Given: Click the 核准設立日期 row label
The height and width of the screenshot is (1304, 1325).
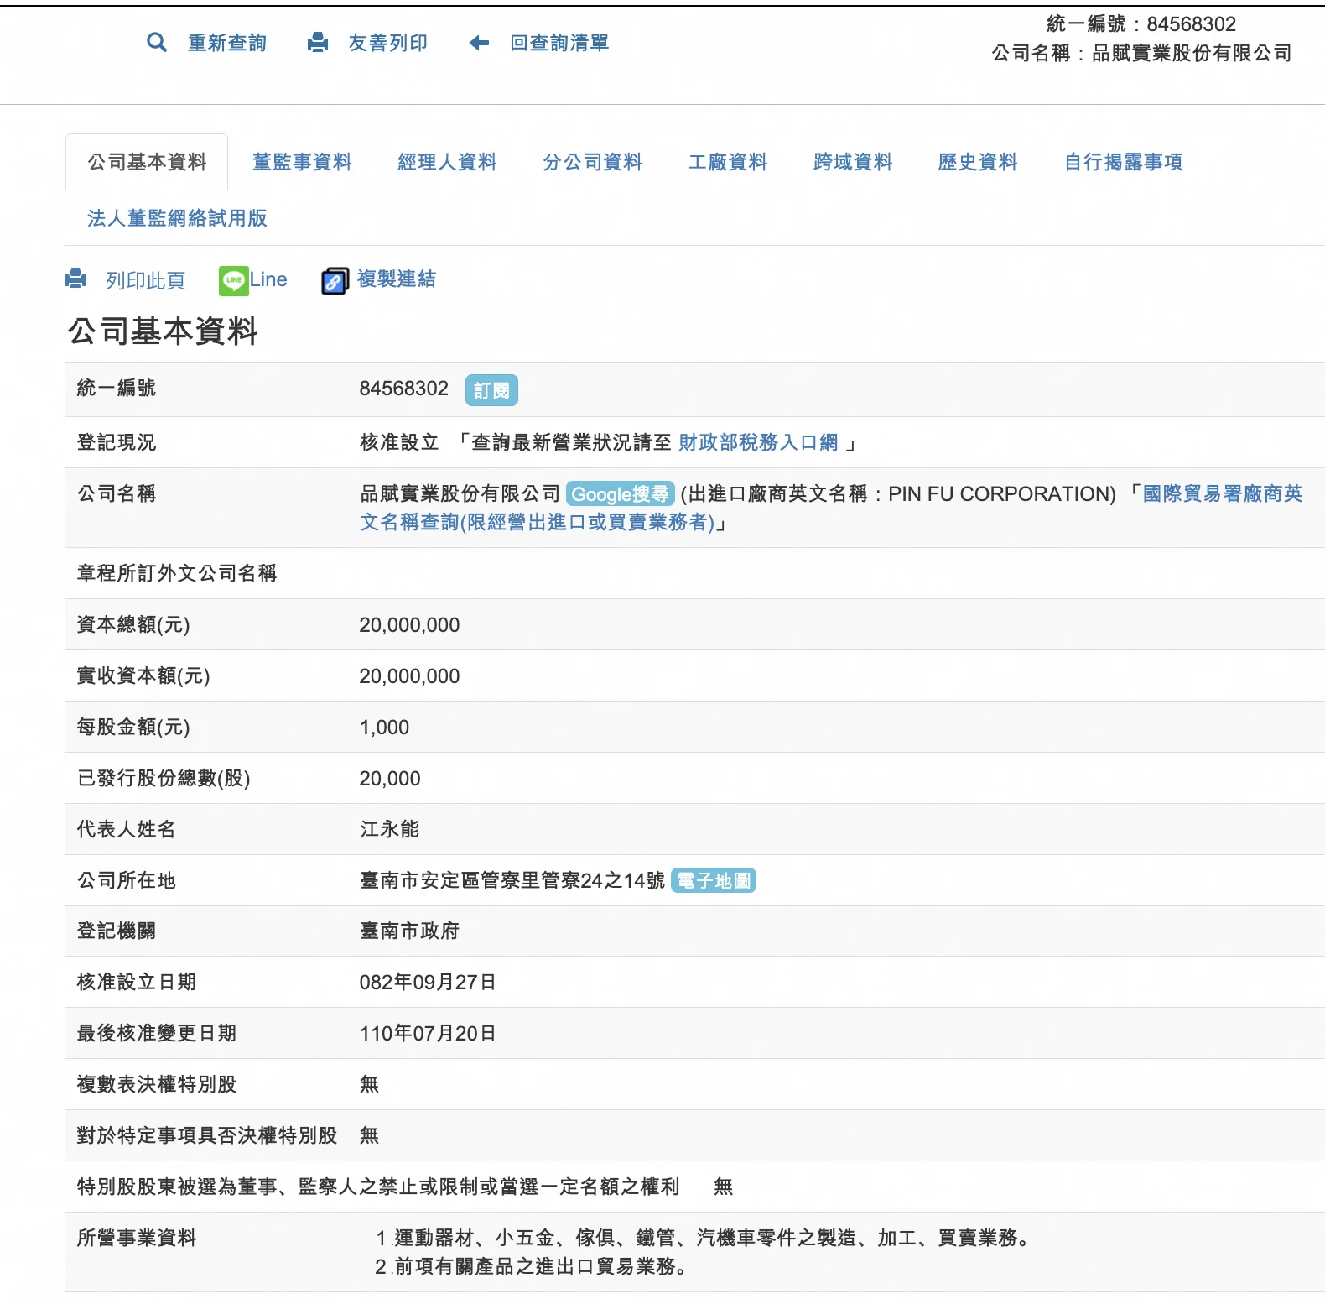Looking at the screenshot, I should point(137,982).
